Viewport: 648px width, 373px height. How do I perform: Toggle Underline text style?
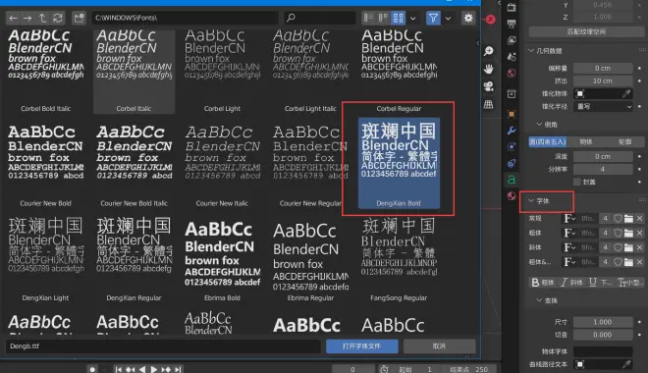(600, 283)
